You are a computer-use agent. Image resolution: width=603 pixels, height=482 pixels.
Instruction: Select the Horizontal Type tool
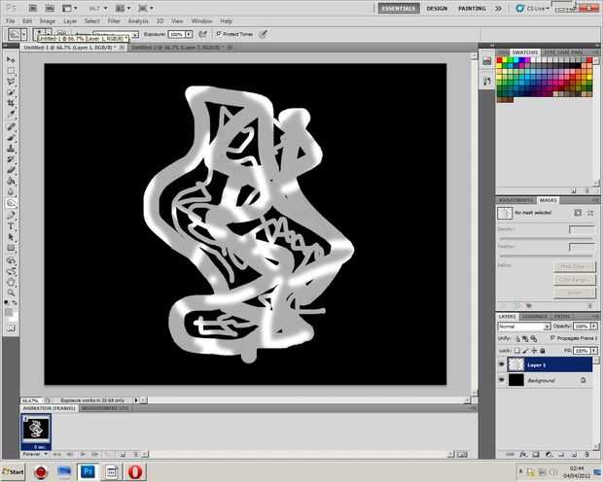click(11, 226)
